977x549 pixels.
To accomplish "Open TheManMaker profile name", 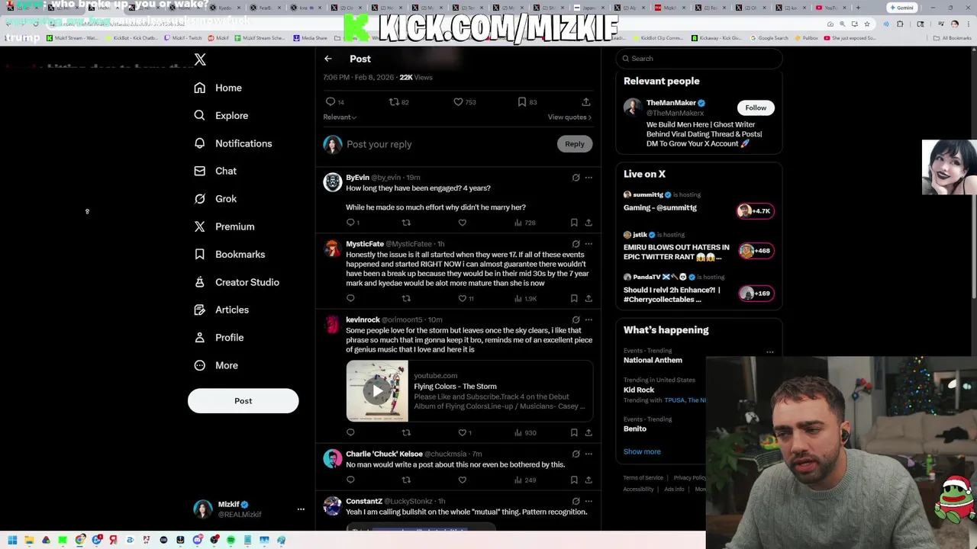I will coord(671,103).
